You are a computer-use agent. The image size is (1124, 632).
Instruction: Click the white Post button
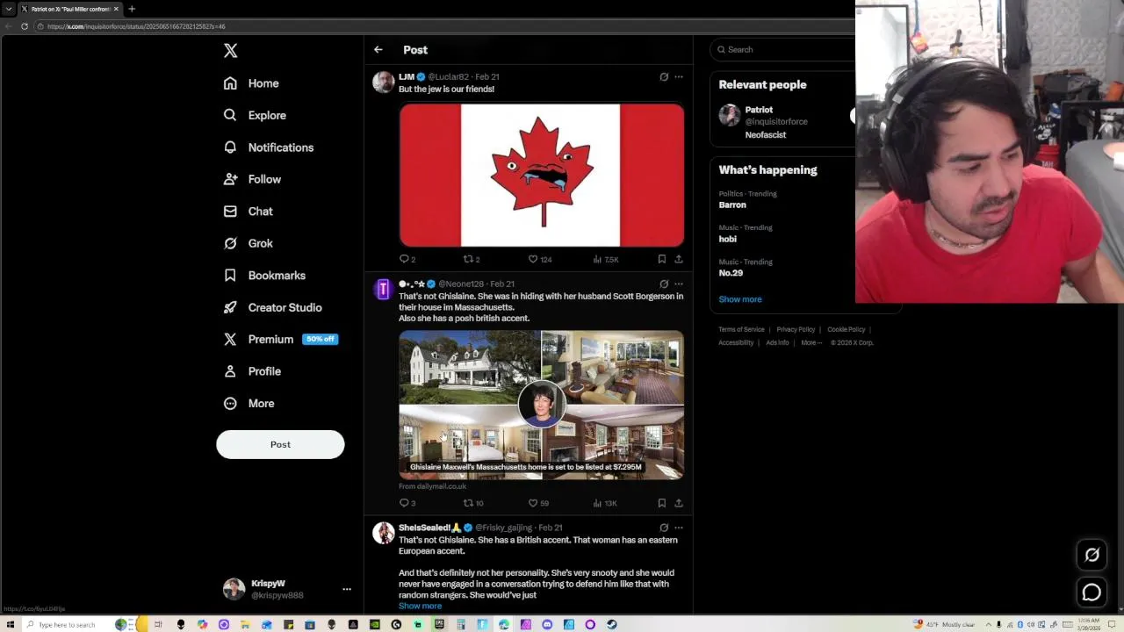280,444
